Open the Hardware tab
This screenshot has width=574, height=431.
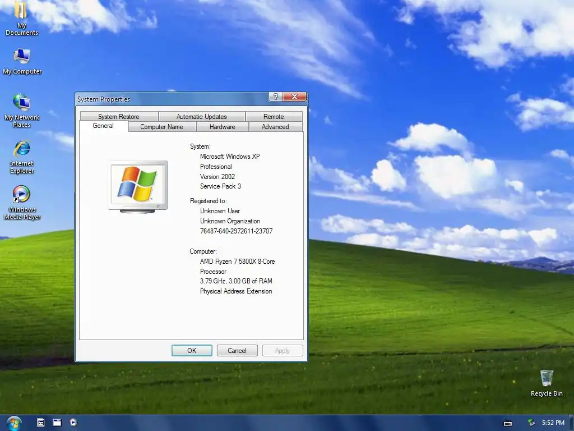tap(223, 127)
